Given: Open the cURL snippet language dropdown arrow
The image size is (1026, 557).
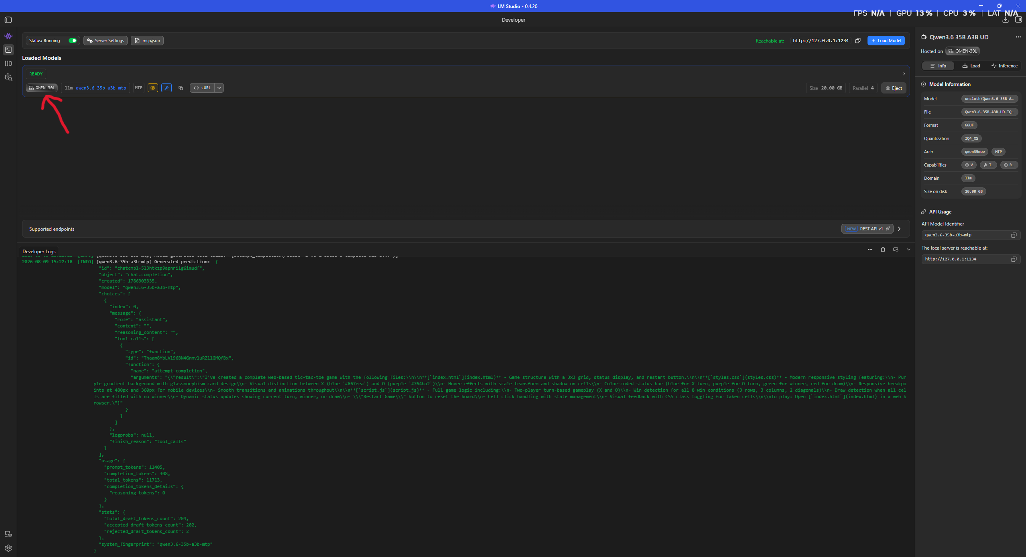Looking at the screenshot, I should 219,88.
